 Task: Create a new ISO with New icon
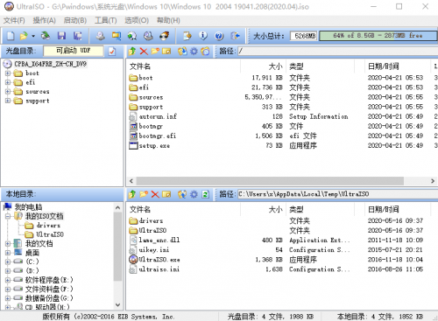pos(11,36)
